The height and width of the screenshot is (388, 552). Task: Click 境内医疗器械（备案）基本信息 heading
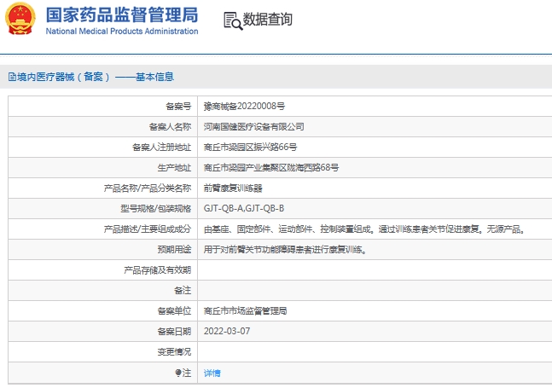pyautogui.click(x=95, y=77)
